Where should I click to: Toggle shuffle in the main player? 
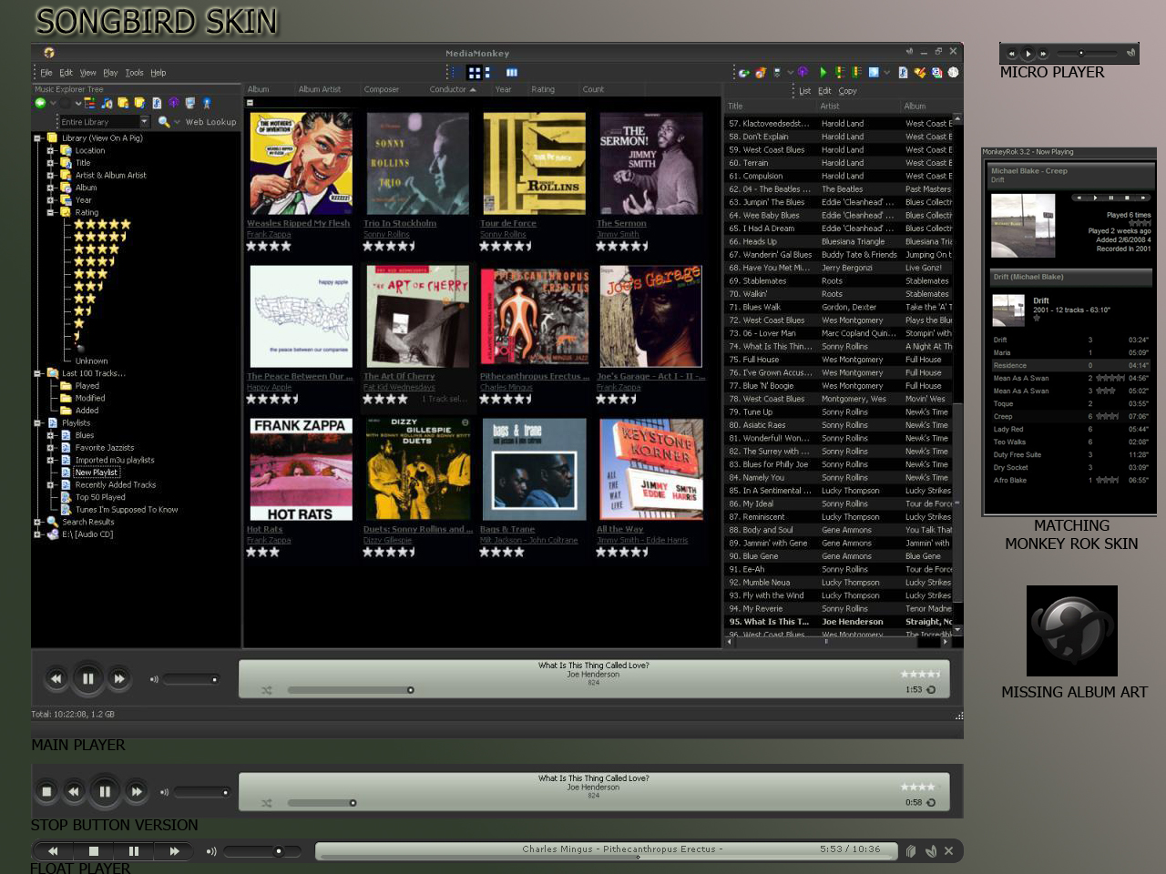click(266, 690)
